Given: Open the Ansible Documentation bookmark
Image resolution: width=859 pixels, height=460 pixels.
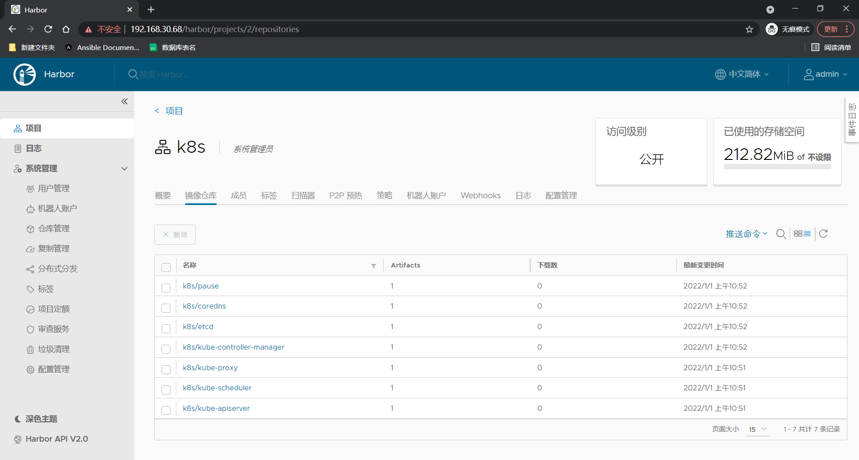Looking at the screenshot, I should pos(102,47).
